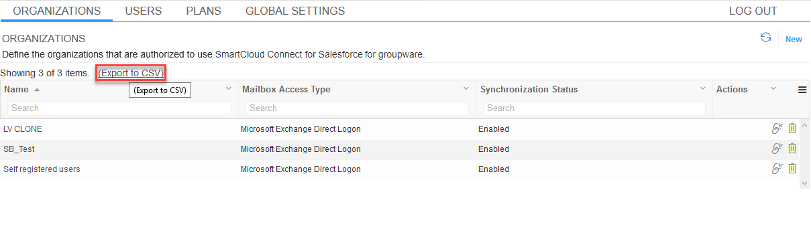Expand the Actions column dropdown arrow
Screen dimensions: 811x249
773,88
